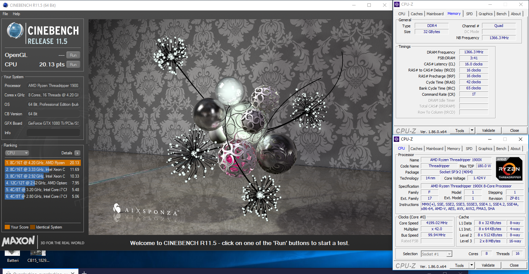Open Mainboard tab in lower CPU-Z window
The height and width of the screenshot is (274, 529).
435,149
